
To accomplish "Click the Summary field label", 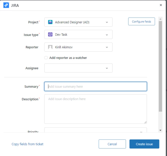I will coord(31,87).
